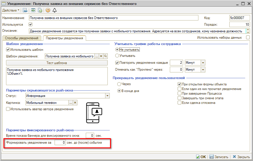Image resolution: width=253 pixels, height=161 pixels.
Task: Click the document with green plus icon
Action: (x=40, y=10)
